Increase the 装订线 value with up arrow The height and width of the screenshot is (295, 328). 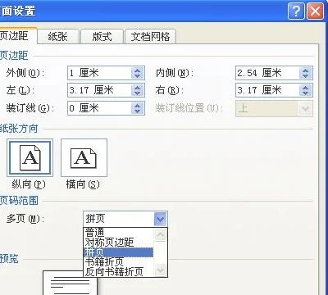138,105
